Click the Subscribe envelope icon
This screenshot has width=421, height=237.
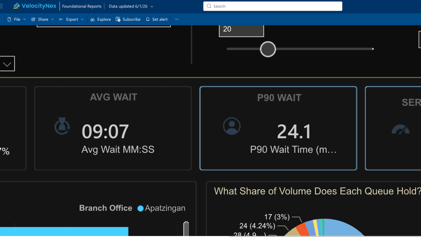pyautogui.click(x=118, y=19)
